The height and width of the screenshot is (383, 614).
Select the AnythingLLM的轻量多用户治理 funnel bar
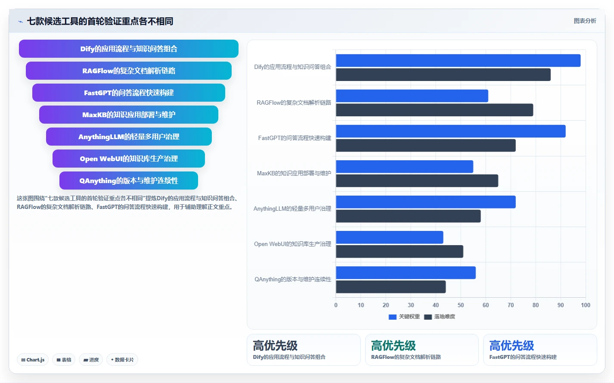click(129, 137)
